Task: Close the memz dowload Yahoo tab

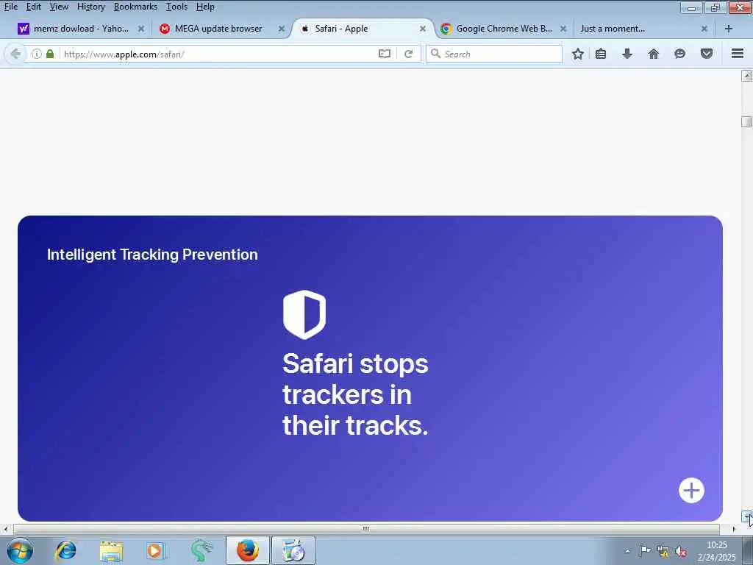Action: 140,29
